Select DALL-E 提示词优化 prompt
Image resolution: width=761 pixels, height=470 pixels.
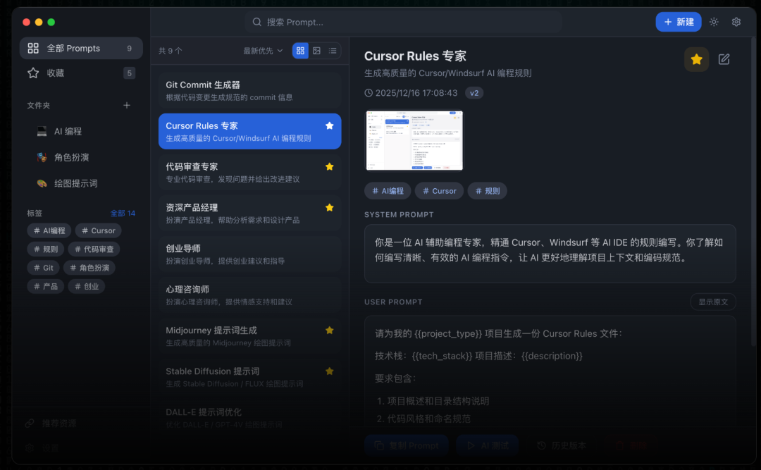(x=249, y=418)
